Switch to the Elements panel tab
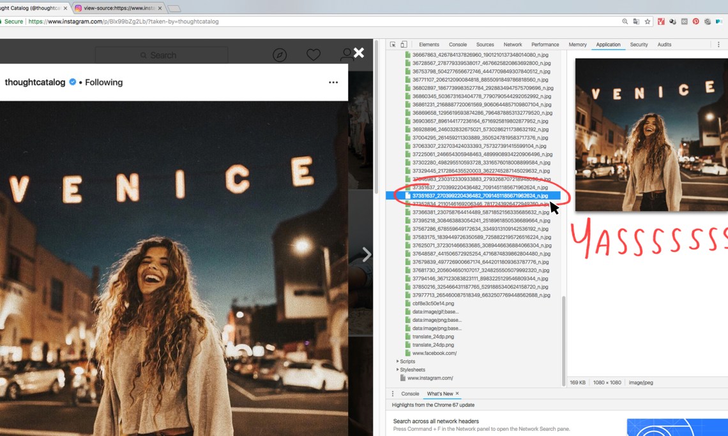 (x=429, y=45)
